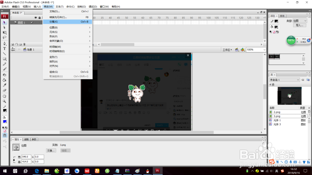Select the Line tool
This screenshot has width=312, height=175.
click(4, 54)
